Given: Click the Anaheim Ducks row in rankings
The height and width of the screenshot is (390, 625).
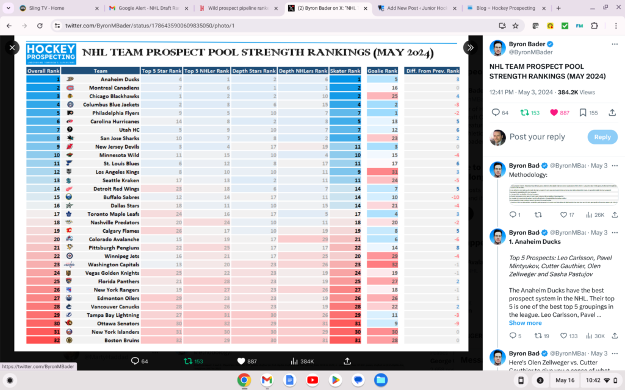Looking at the screenshot, I should tap(243, 79).
